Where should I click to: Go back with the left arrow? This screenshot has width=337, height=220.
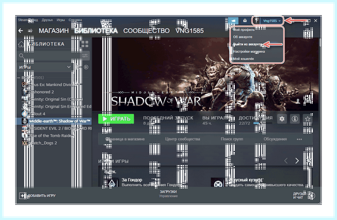pos(21,31)
